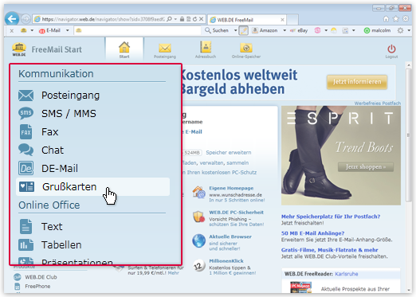Viewport: 416px width, 297px height.
Task: Open the Tabellen spreadsheet icon
Action: pyautogui.click(x=26, y=244)
